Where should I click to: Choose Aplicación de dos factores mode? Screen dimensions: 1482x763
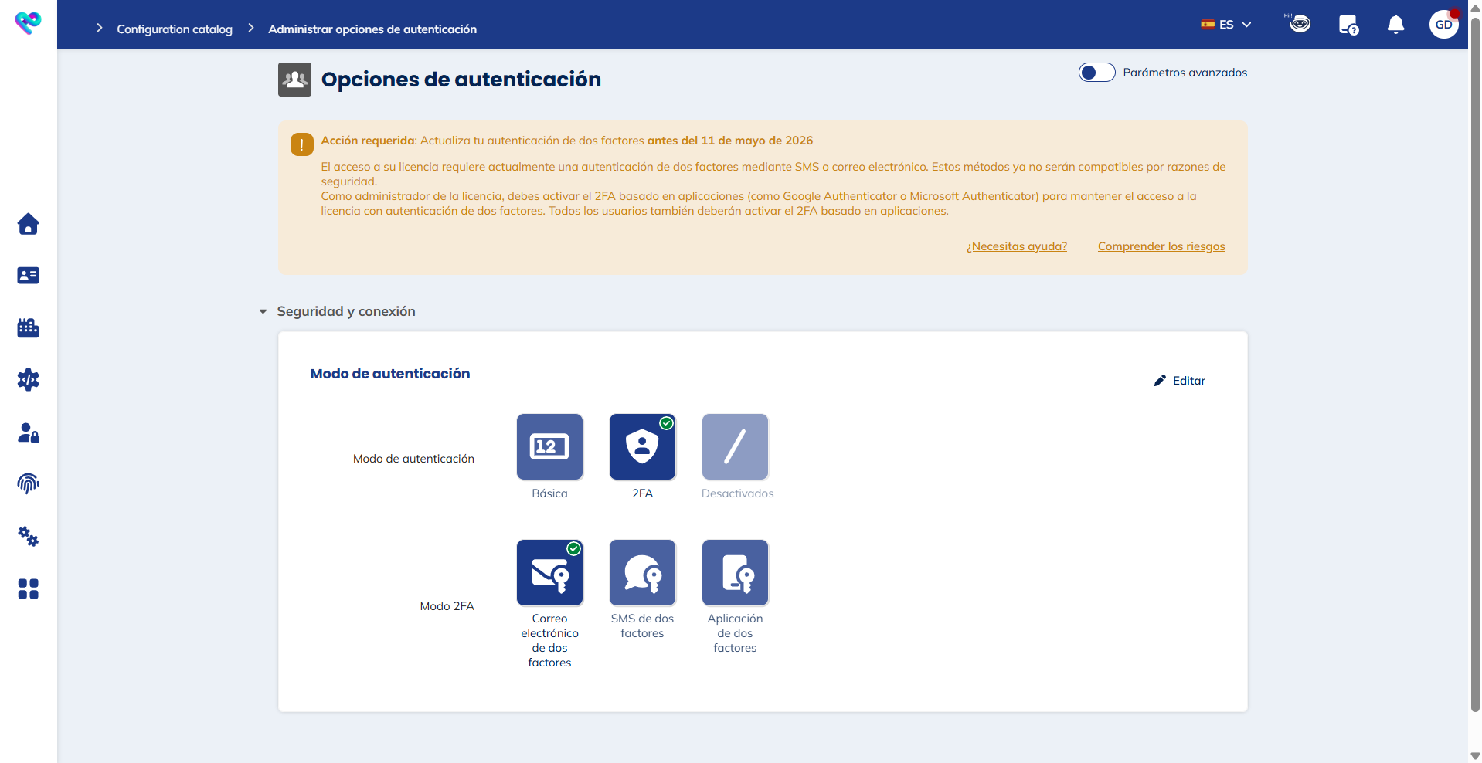point(735,573)
